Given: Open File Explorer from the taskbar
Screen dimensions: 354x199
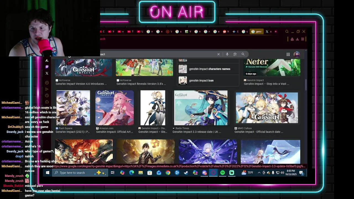Looking at the screenshot, I should click(x=140, y=173).
